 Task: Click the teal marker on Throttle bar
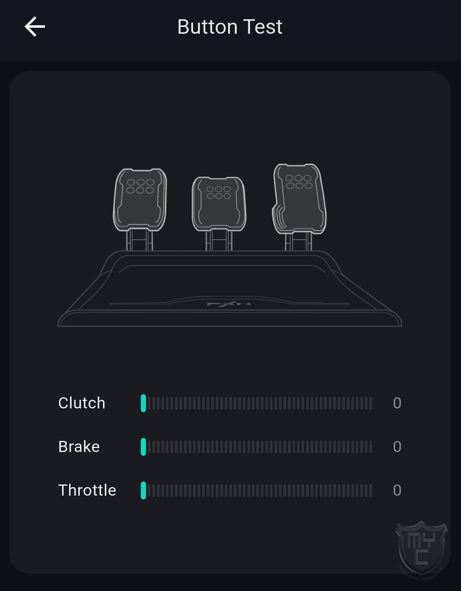143,491
